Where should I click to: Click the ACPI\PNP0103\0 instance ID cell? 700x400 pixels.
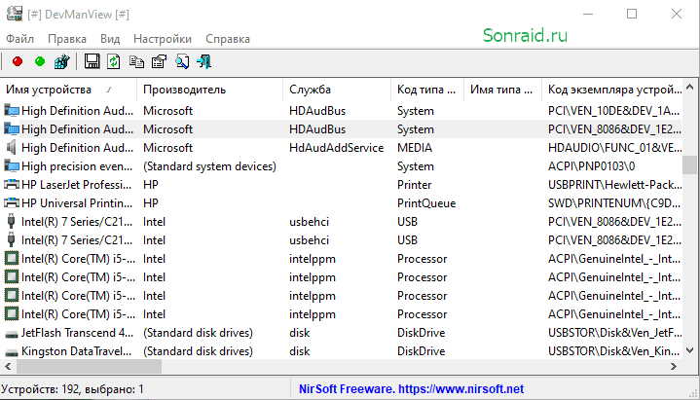click(x=591, y=166)
